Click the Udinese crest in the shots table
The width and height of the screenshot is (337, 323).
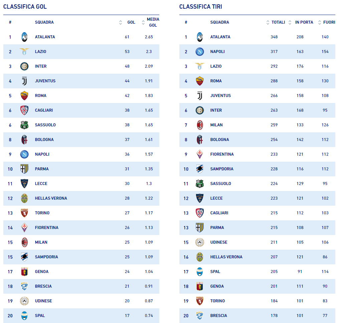pyautogui.click(x=200, y=242)
